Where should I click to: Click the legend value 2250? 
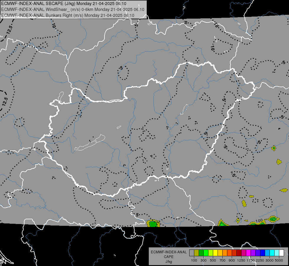(x=260, y=260)
